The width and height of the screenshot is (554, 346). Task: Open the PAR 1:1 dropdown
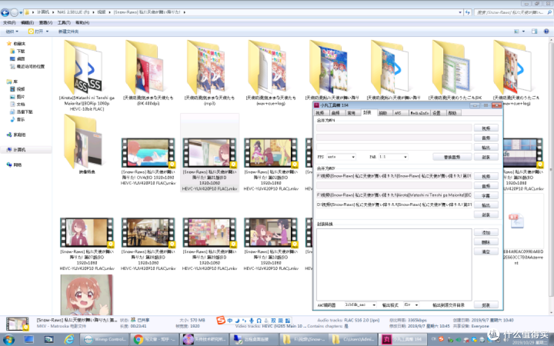point(393,157)
